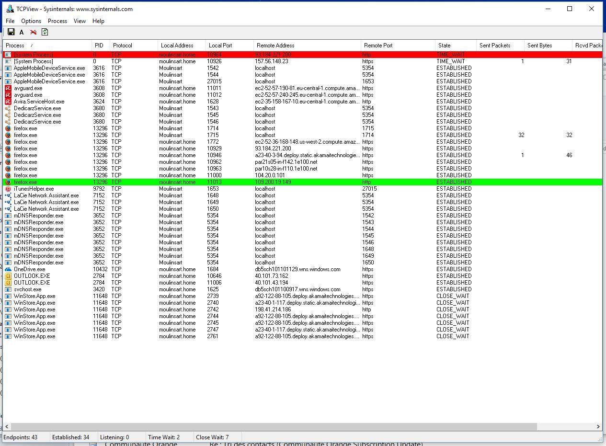Click OUTLOOK.EXE icon with local port 10646
Image resolution: width=606 pixels, height=446 pixels.
pos(8,276)
